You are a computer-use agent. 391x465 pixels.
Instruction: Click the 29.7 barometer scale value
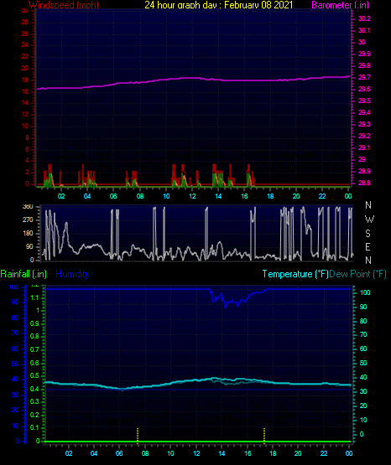[x=364, y=77]
